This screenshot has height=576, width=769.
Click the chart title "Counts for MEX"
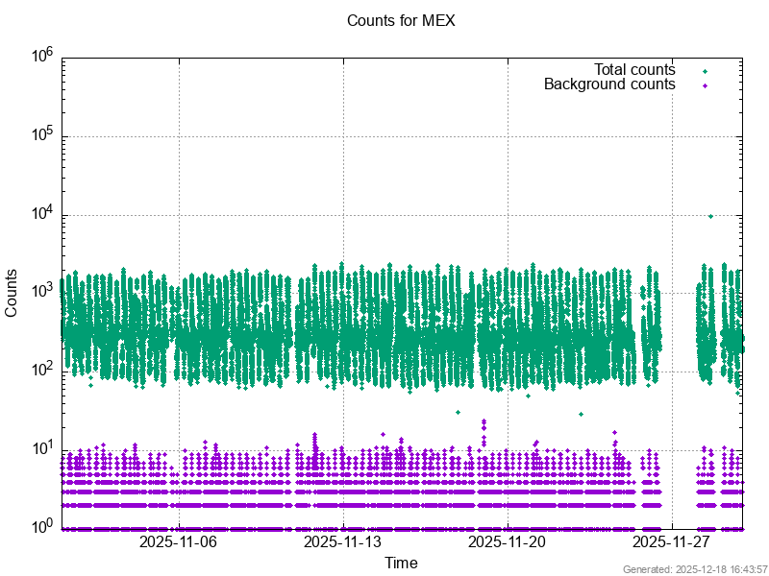coord(401,20)
